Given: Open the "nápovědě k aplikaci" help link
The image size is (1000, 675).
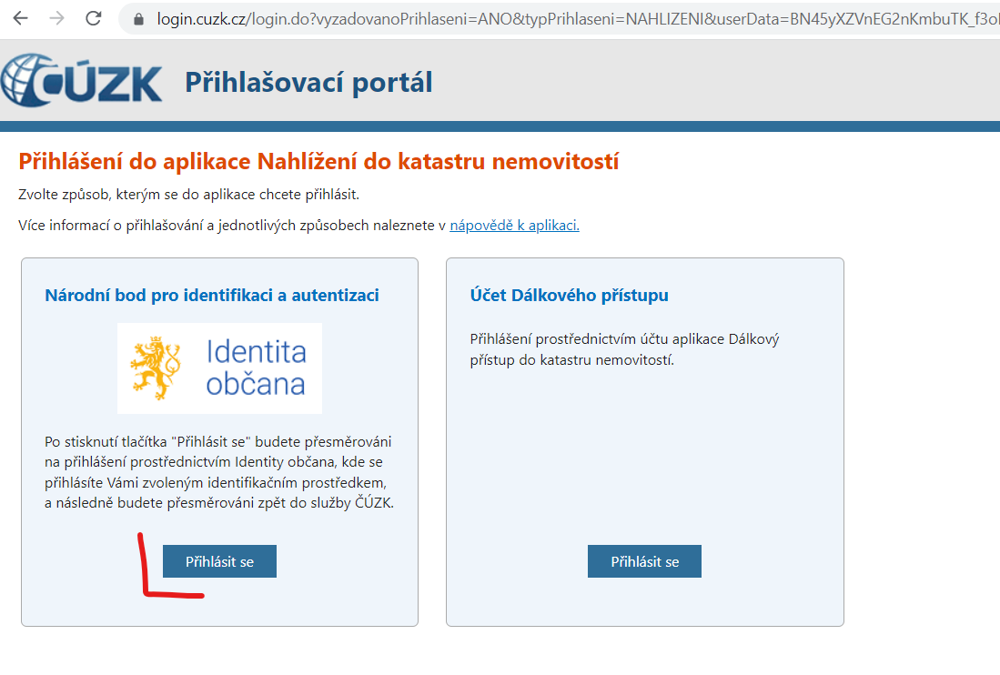Looking at the screenshot, I should [x=514, y=225].
